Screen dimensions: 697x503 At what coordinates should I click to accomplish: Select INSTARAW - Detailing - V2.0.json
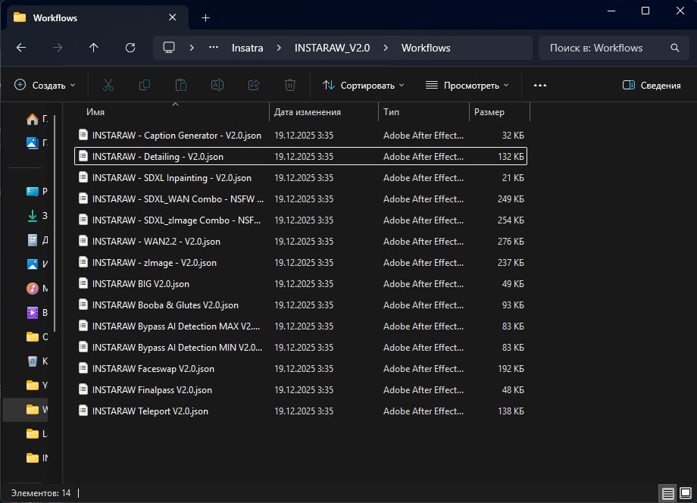(x=301, y=156)
